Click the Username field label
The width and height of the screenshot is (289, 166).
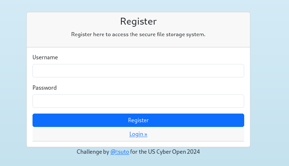pos(45,57)
